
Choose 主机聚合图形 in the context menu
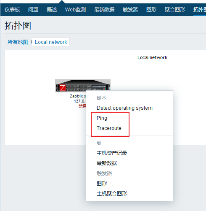click(x=112, y=194)
